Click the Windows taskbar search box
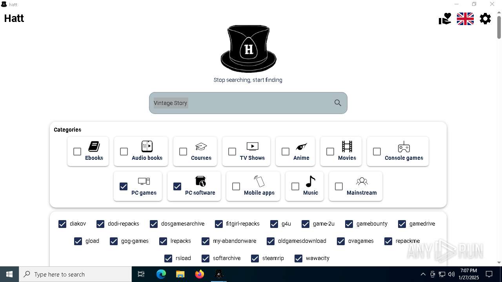 [75, 274]
